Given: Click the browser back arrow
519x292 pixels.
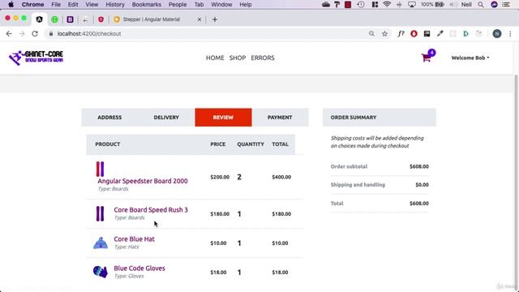Looking at the screenshot, I should pos(9,34).
